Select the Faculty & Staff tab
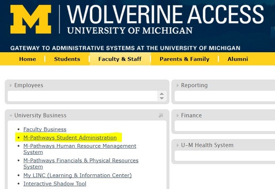Viewport: 275px width, 189px height. click(120, 59)
